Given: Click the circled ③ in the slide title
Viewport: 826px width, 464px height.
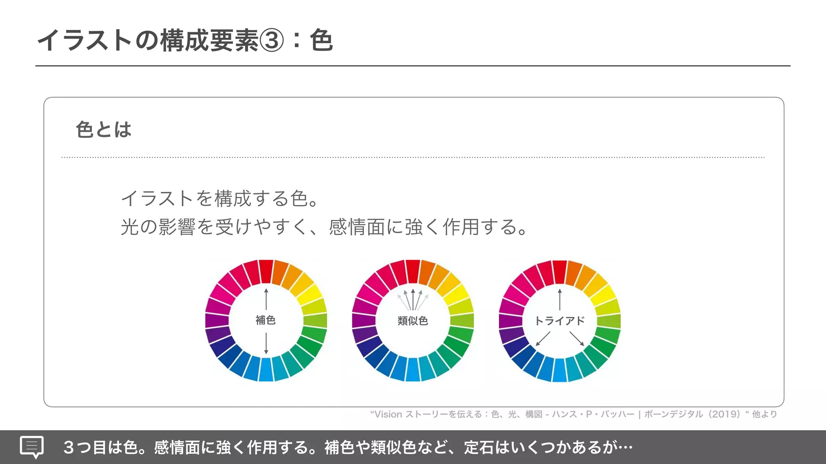Looking at the screenshot, I should click(x=271, y=41).
